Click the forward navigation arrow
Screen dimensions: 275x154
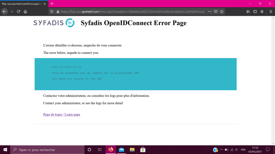pos(12,12)
